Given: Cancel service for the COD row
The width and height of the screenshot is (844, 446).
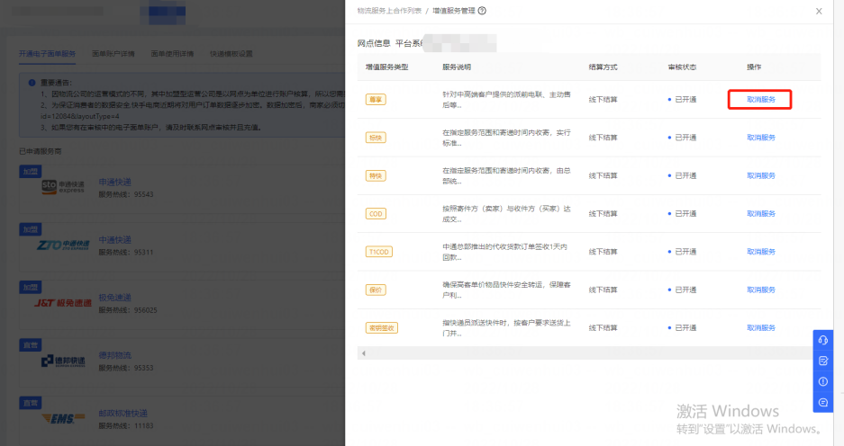Looking at the screenshot, I should tap(760, 214).
